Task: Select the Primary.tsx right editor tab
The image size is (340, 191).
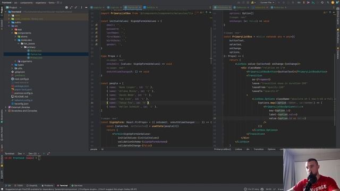Action: pyautogui.click(x=223, y=7)
